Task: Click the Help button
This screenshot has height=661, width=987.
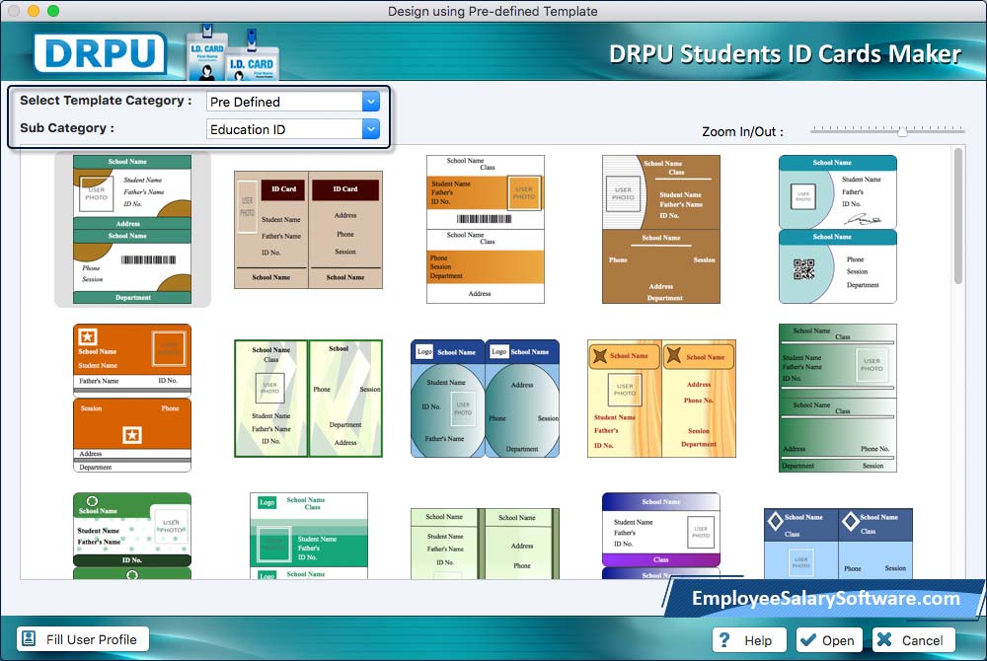Action: 749,640
